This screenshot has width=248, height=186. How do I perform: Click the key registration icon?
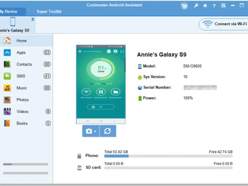(196, 6)
